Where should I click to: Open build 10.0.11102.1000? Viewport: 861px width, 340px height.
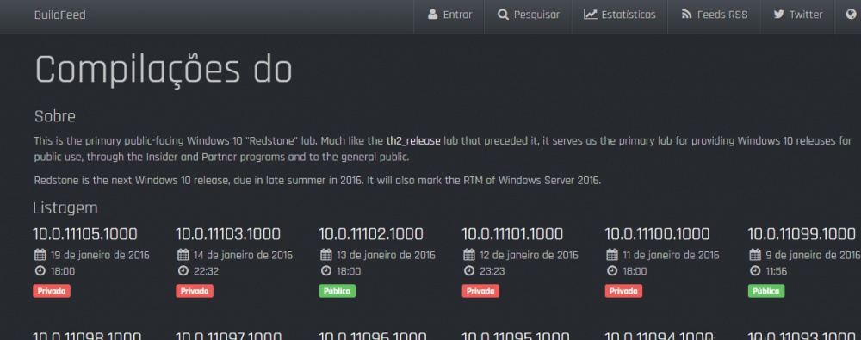click(371, 234)
